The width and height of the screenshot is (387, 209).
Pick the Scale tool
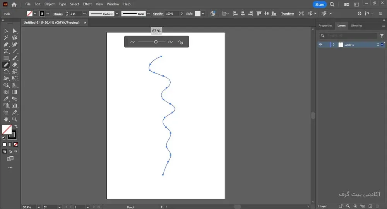pos(15,72)
